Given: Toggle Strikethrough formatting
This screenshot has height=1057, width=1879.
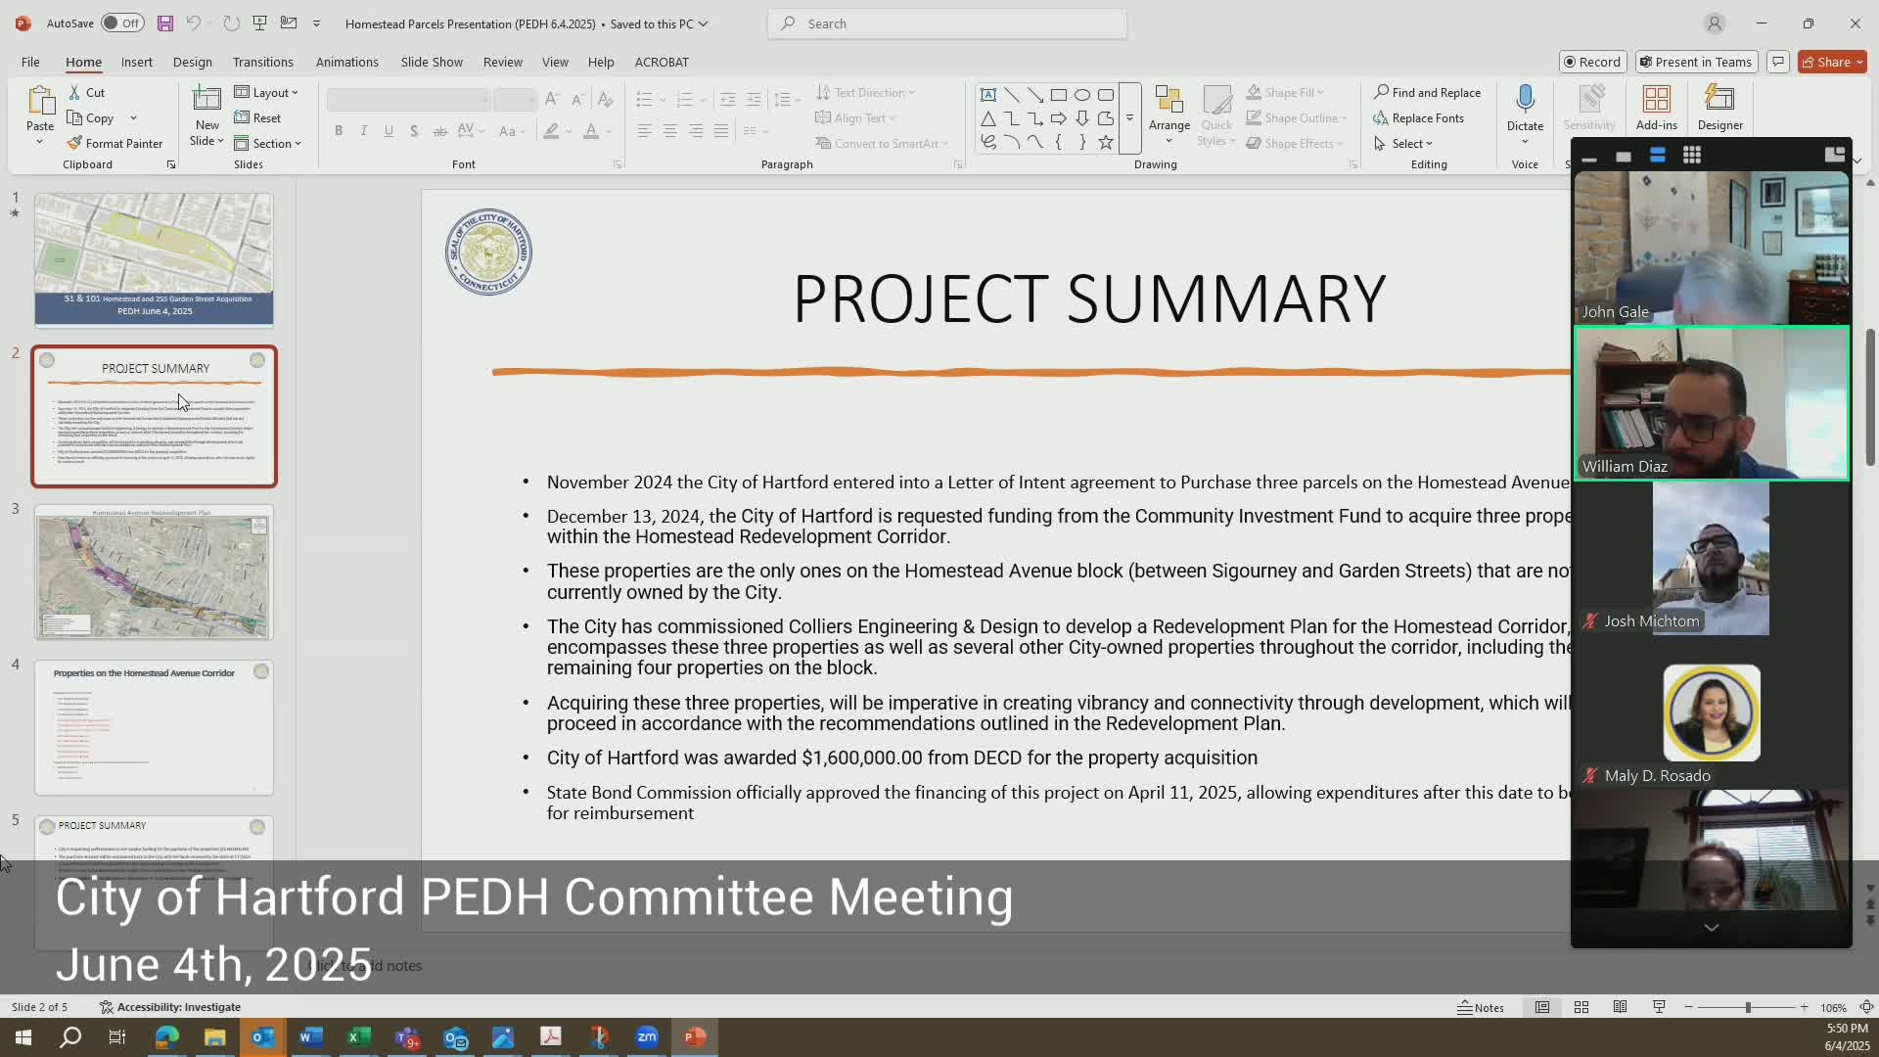Looking at the screenshot, I should tap(440, 130).
